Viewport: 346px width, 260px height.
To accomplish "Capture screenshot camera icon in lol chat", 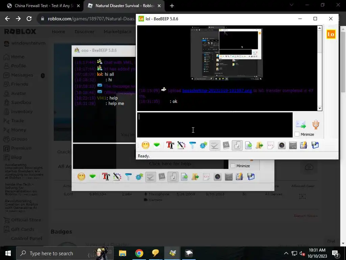I will [x=282, y=145].
